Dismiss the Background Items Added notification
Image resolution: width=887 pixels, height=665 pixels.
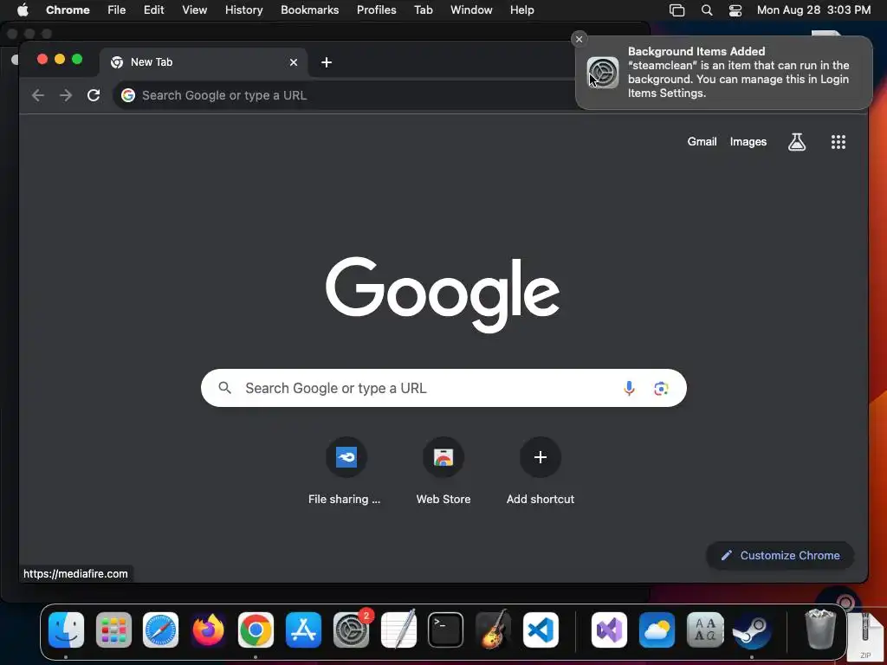coord(579,39)
